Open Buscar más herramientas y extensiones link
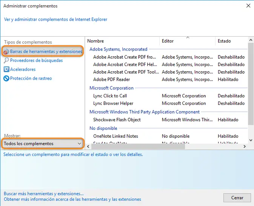The image size is (254, 206). click(44, 194)
